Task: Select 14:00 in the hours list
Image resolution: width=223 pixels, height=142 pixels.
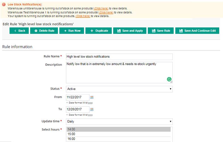Action: point(118,129)
